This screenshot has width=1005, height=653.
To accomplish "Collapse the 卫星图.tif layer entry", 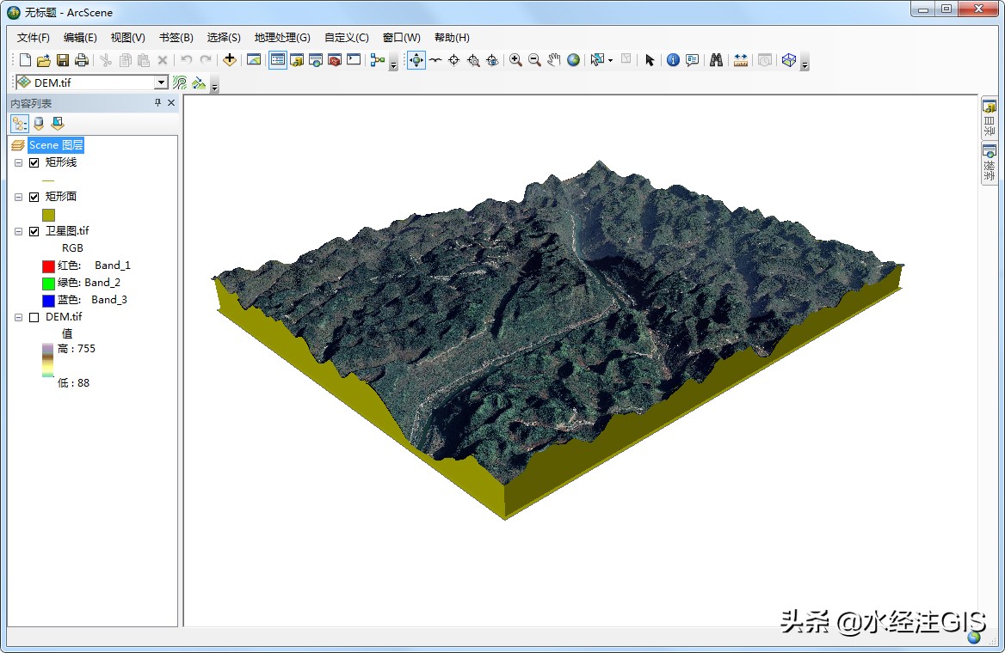I will click(x=17, y=231).
